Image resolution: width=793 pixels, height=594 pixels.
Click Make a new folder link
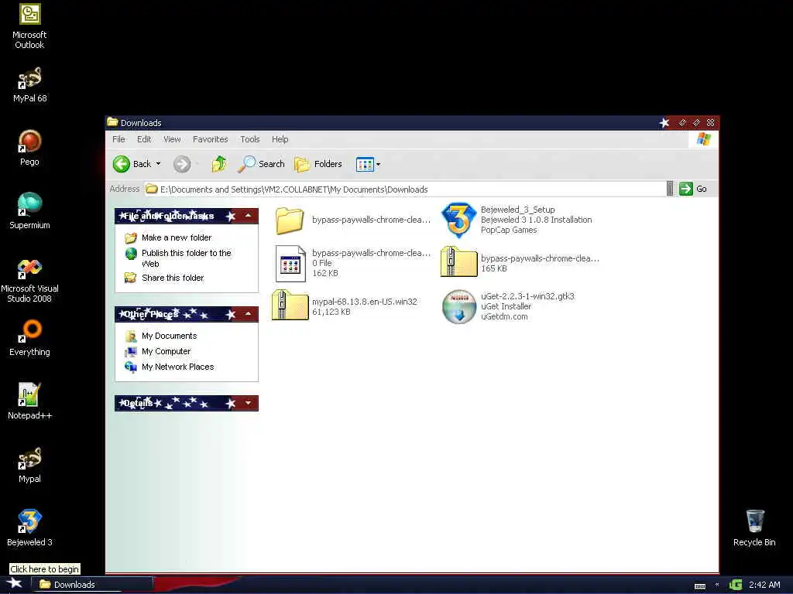click(177, 237)
